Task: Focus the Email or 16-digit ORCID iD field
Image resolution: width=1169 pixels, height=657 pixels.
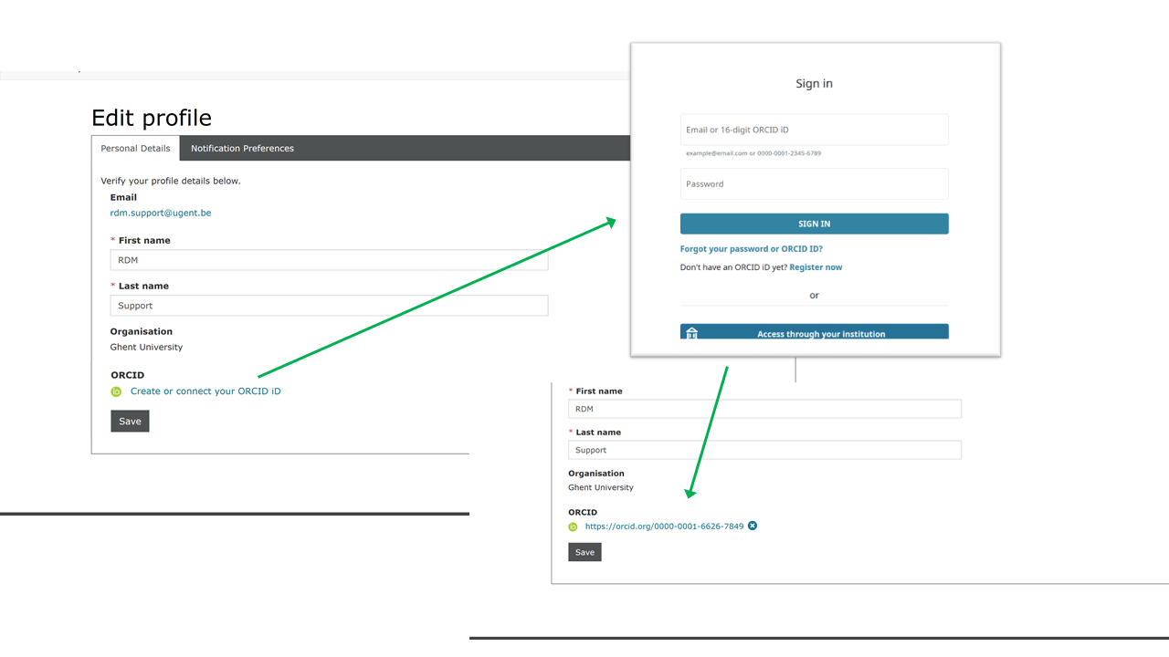Action: 814,130
